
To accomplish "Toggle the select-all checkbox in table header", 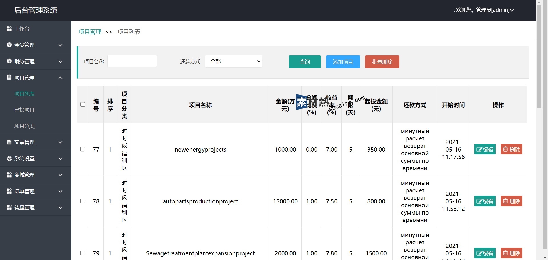I will pos(83,104).
